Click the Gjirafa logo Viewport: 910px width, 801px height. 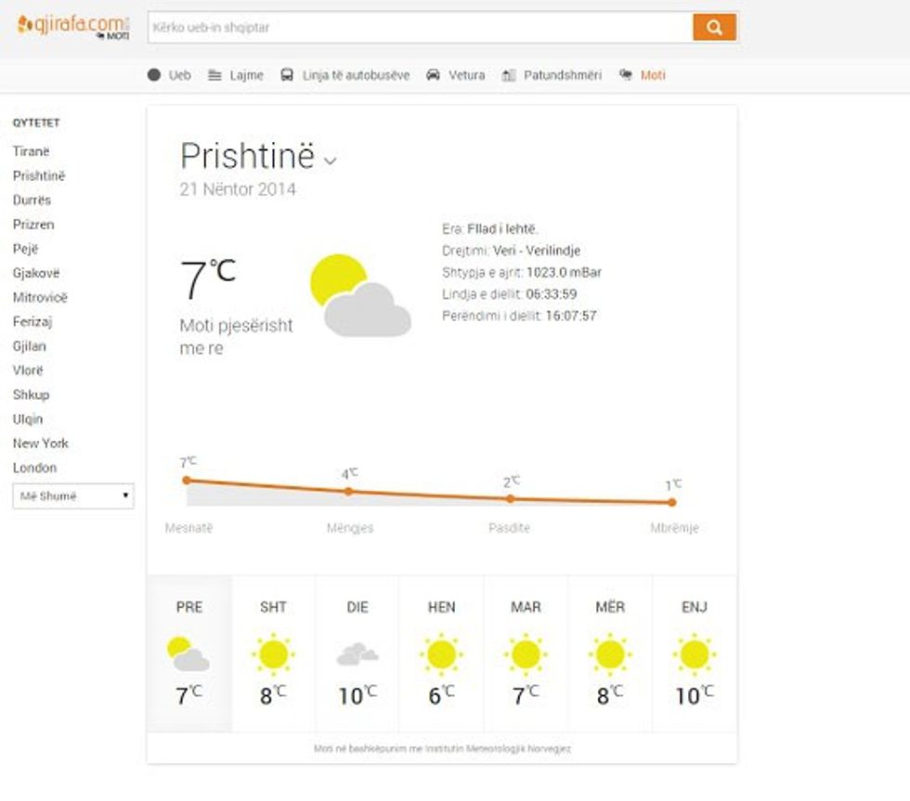coord(72,26)
